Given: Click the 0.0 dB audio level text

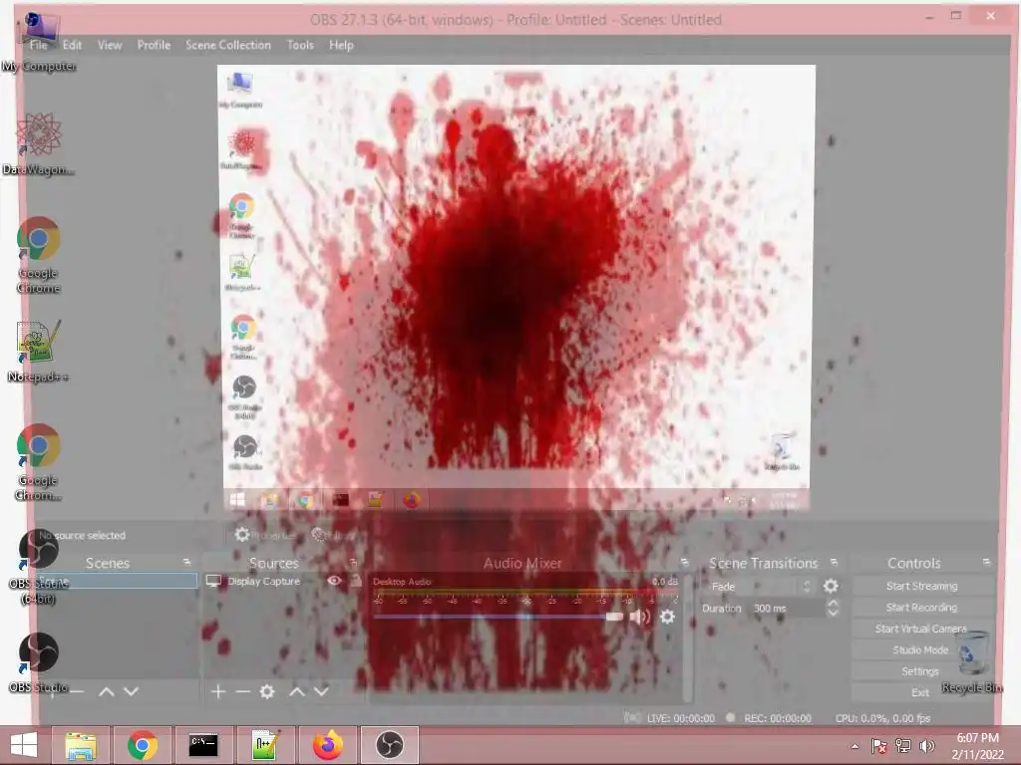Looking at the screenshot, I should (x=665, y=581).
